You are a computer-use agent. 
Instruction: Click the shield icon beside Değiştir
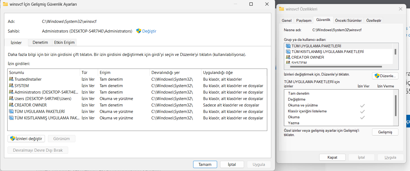[x=139, y=31]
